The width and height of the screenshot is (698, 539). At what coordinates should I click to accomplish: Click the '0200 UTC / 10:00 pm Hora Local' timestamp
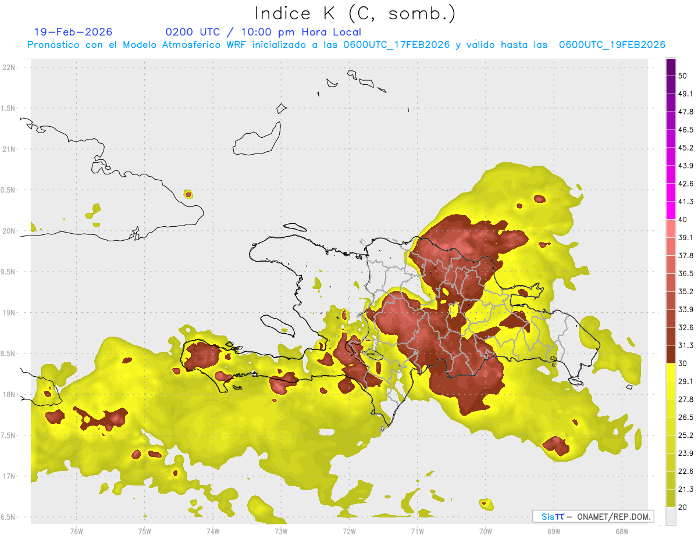coord(263,32)
